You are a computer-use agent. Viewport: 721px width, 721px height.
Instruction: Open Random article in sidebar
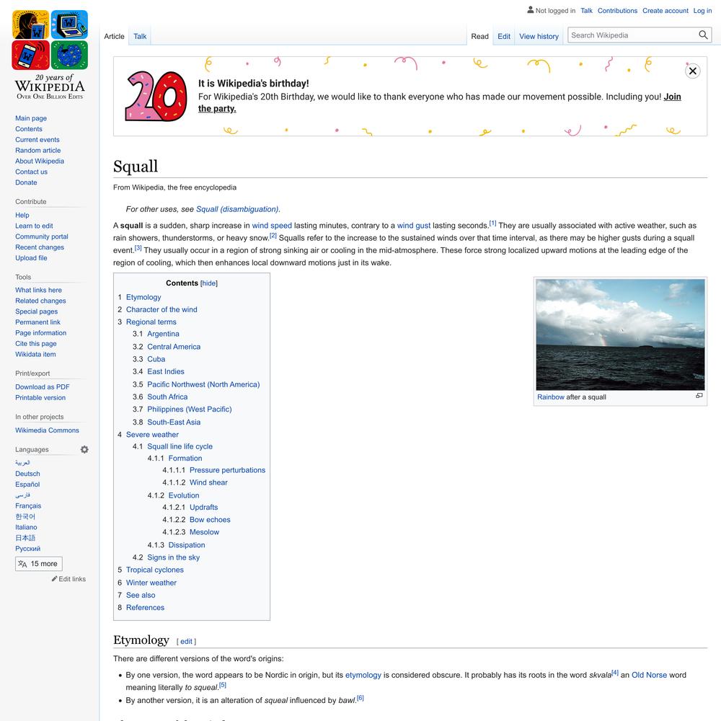[37, 151]
